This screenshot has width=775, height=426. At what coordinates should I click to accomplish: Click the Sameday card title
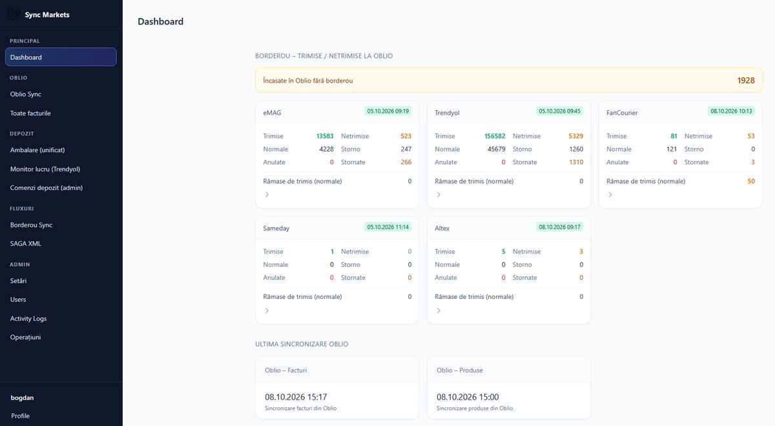(x=276, y=228)
